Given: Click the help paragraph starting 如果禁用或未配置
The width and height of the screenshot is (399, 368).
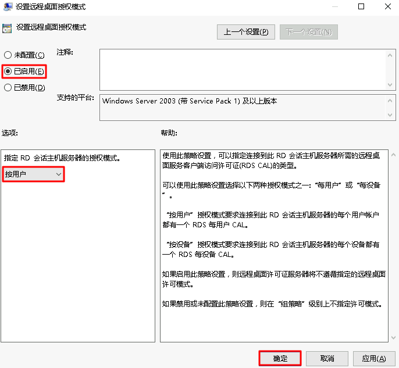Looking at the screenshot, I should pos(272,303).
